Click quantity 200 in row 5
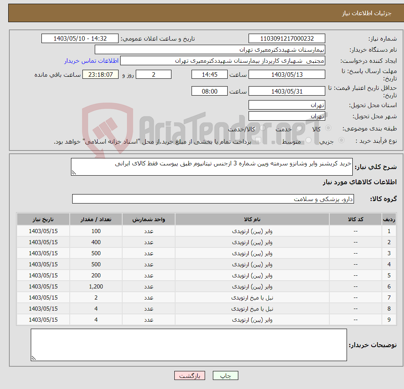The height and width of the screenshot is (389, 404). tap(96, 276)
